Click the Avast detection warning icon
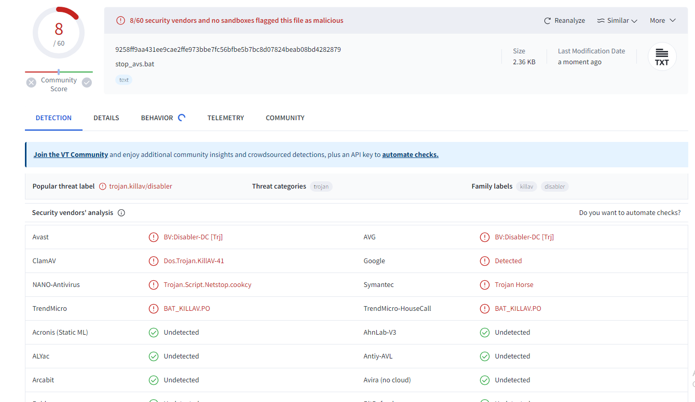This screenshot has height=402, width=695. 154,237
